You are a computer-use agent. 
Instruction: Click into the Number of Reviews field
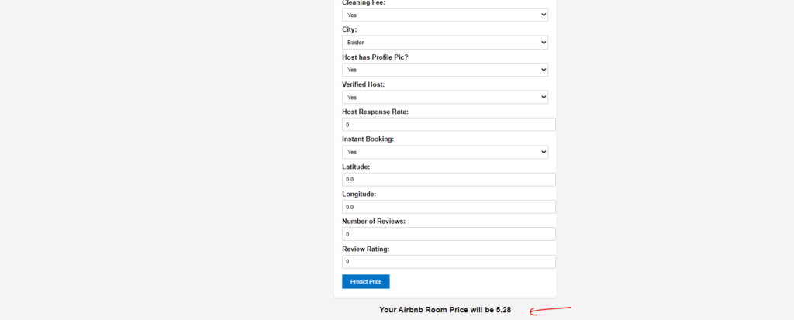point(448,234)
